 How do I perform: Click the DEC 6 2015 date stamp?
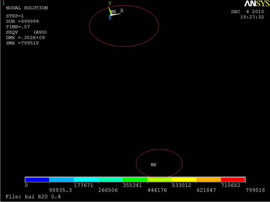[247, 12]
